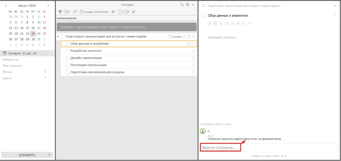The image size is (341, 161).
Task: Click the 'ДОБАВИТЬ' button
Action: pos(27,155)
